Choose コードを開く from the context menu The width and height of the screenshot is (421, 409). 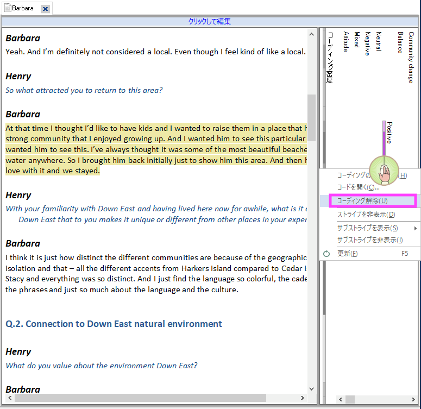[x=358, y=187]
